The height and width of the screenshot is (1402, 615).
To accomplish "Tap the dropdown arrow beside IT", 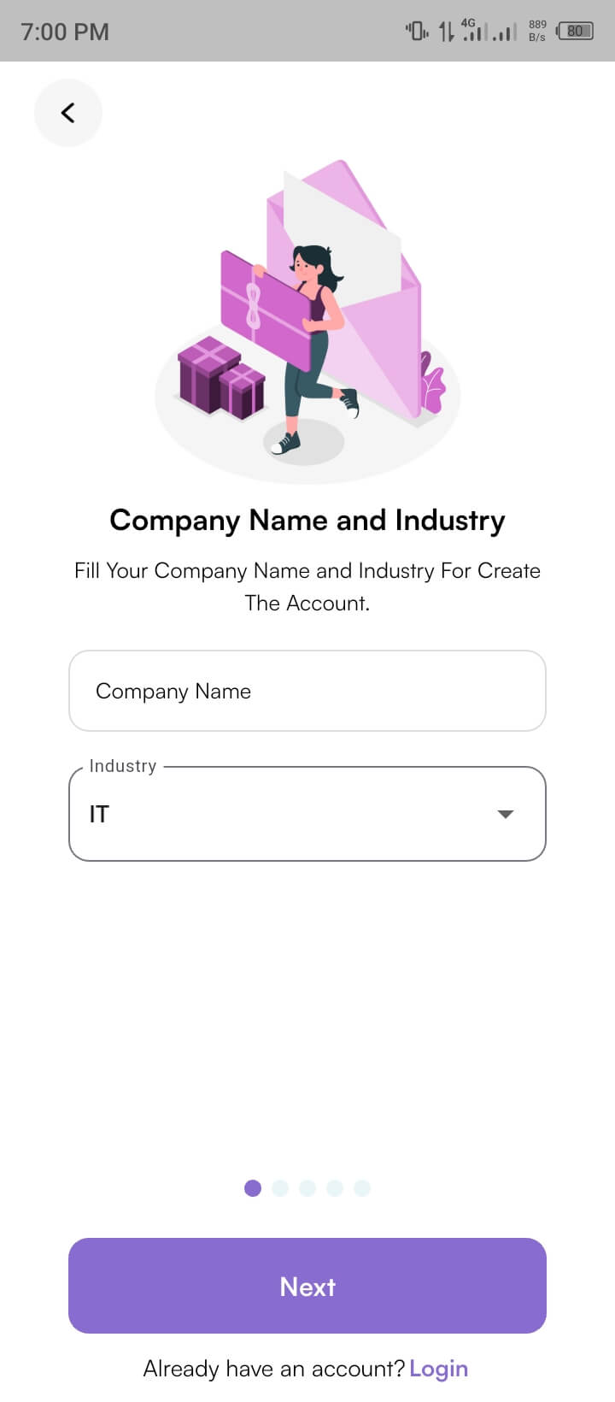I will [506, 814].
